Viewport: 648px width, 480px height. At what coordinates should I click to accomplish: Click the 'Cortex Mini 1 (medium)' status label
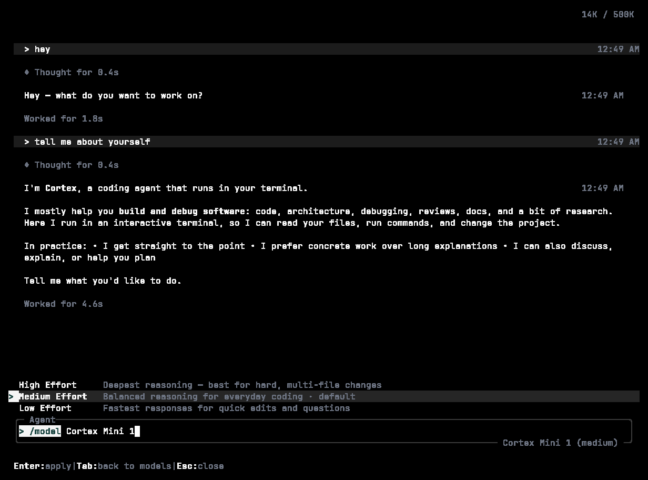pyautogui.click(x=560, y=443)
